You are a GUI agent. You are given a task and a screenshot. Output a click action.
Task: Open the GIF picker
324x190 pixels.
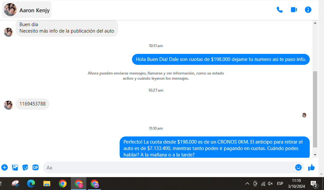[36, 167]
